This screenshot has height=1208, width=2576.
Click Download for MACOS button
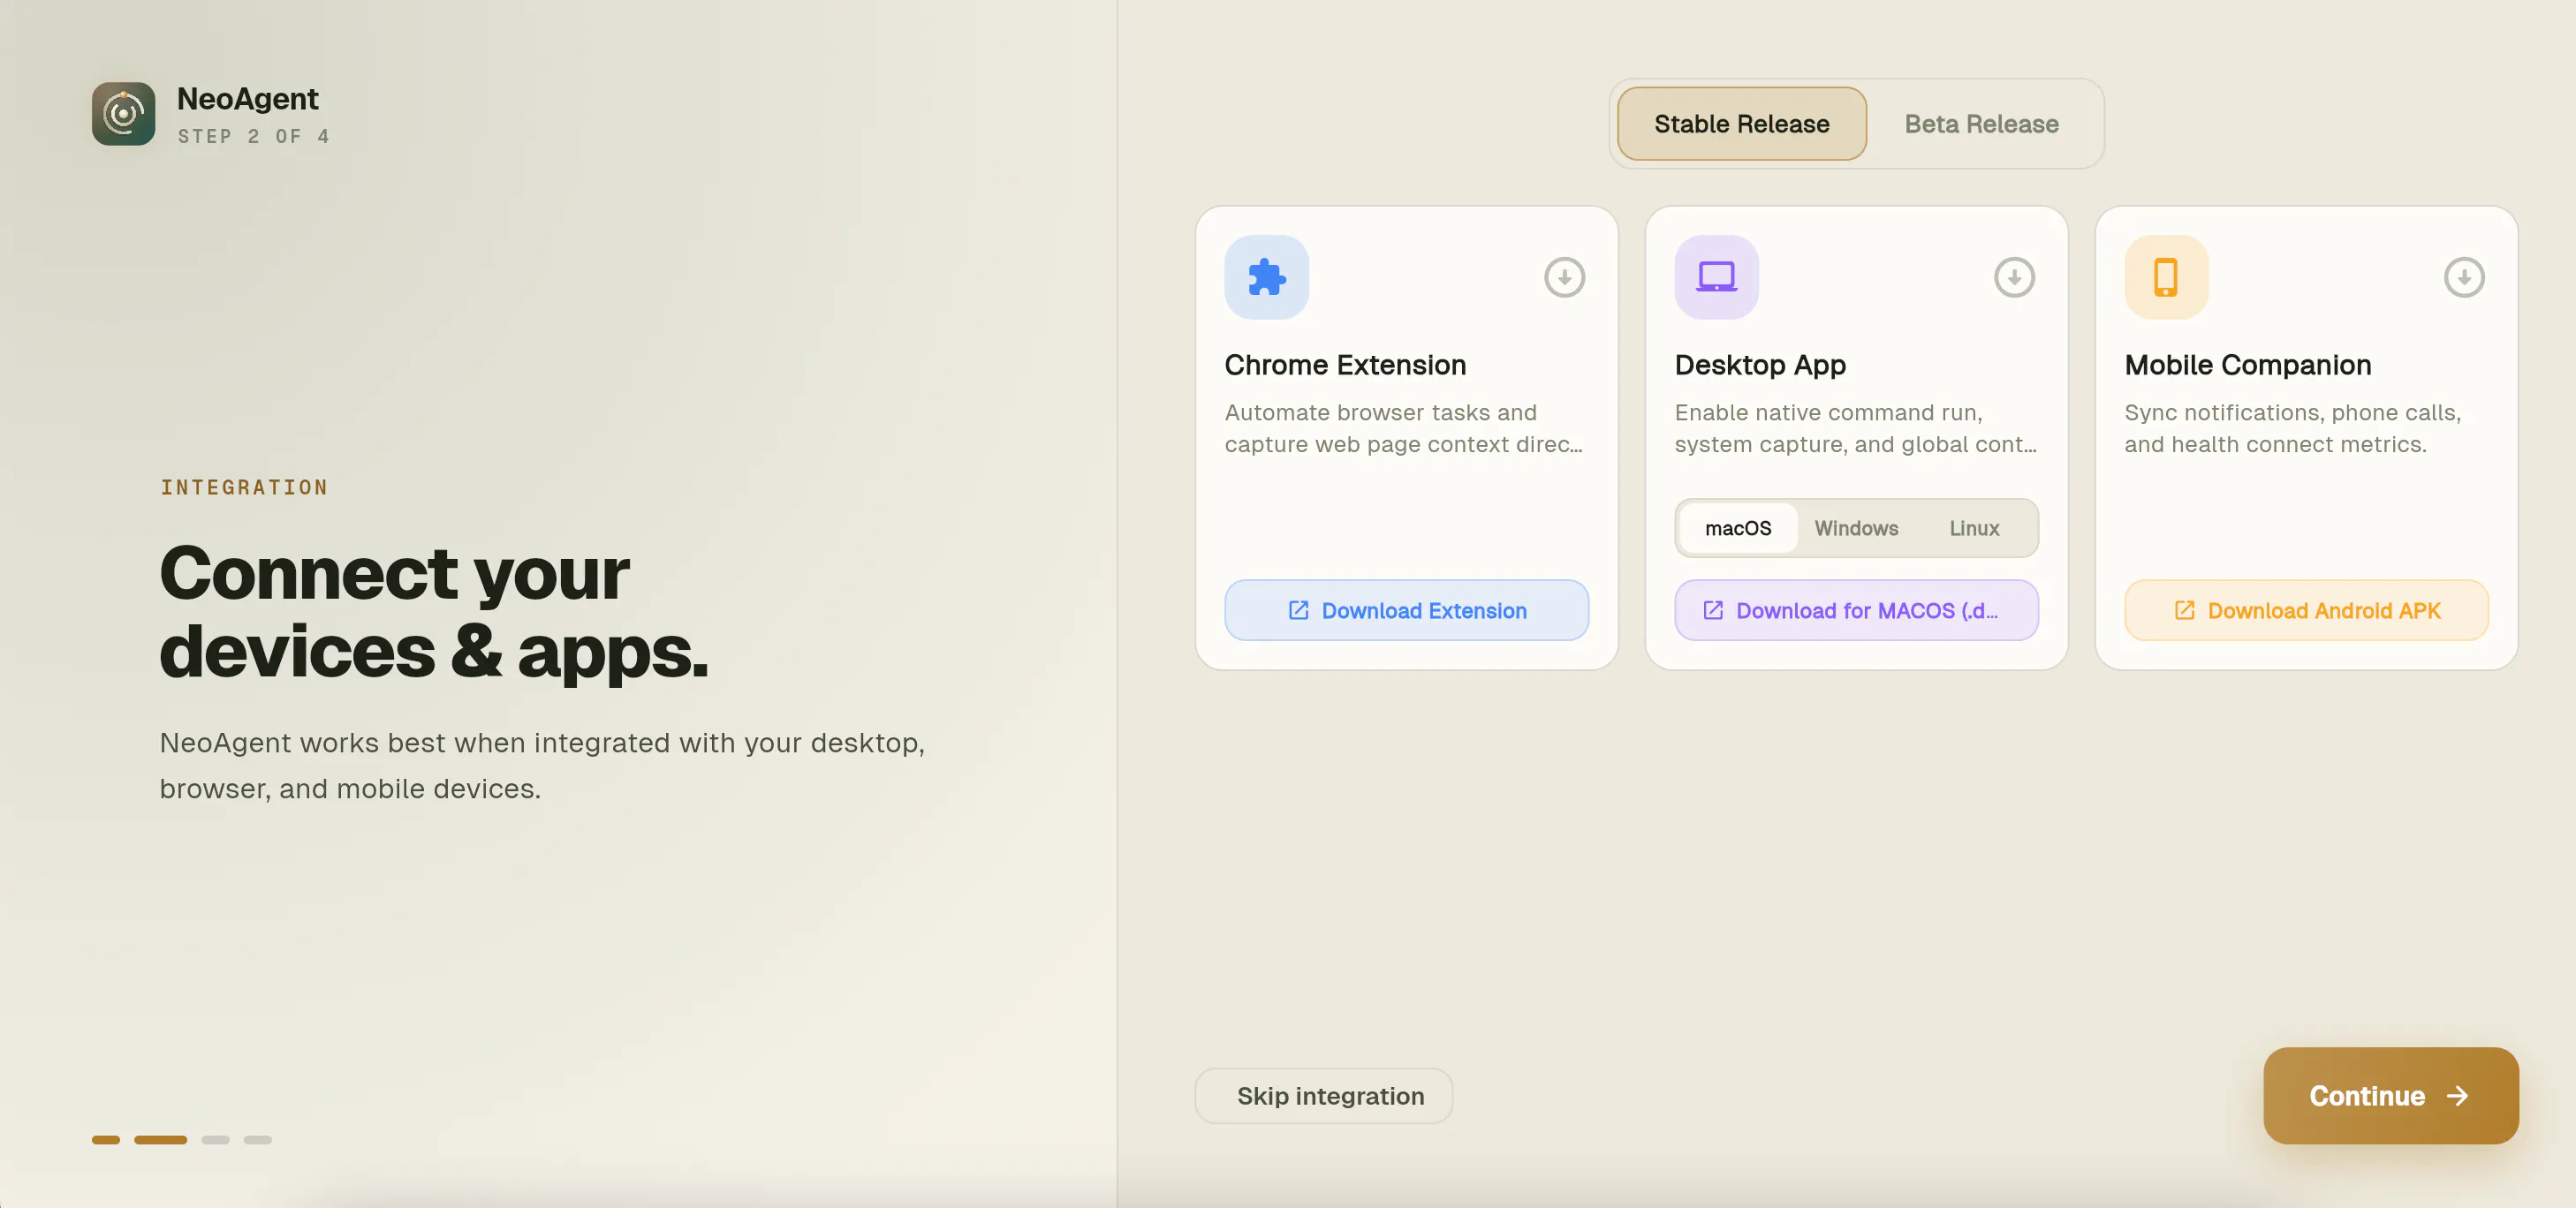coord(1856,610)
